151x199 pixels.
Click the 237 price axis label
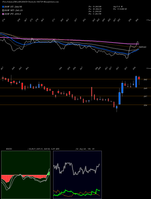click(x=145, y=96)
